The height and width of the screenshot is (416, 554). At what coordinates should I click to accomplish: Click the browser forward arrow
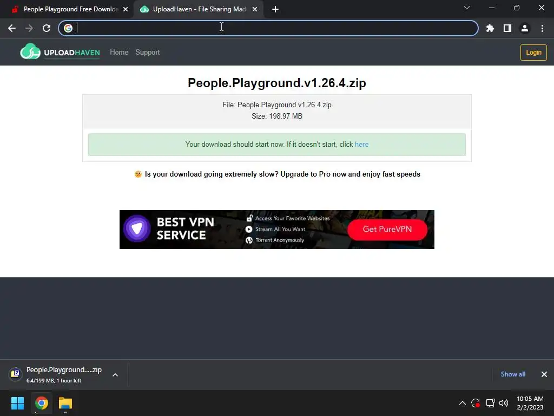click(29, 28)
